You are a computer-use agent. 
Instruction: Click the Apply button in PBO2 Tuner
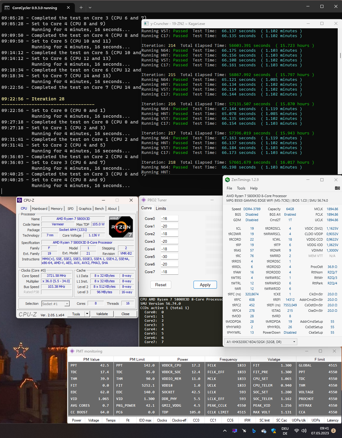[205, 285]
